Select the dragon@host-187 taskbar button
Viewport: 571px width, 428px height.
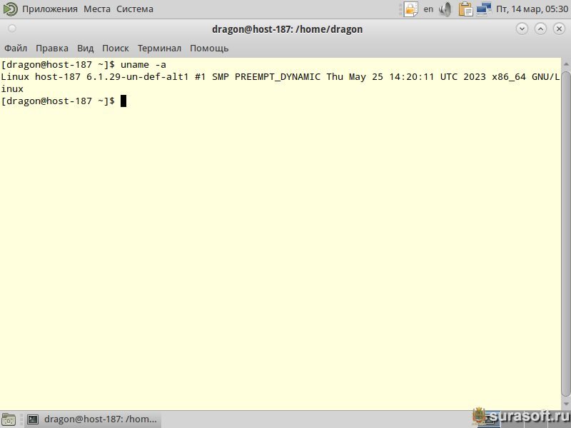click(x=93, y=419)
